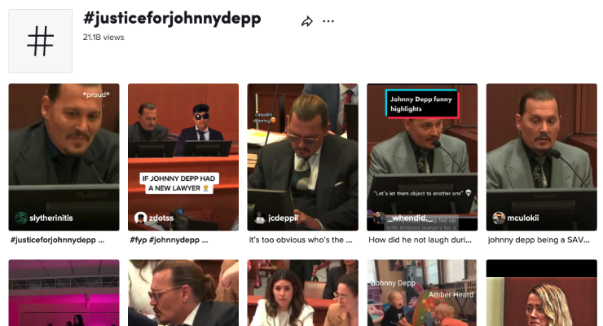603x326 pixels.
Task: Open the three-dot more options menu
Action: point(328,21)
